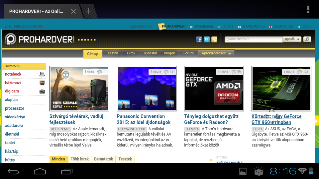Image resolution: width=319 pixels, height=179 pixels.
Task: Click comment bubble showing 19 comments
Action: pyautogui.click(x=166, y=72)
